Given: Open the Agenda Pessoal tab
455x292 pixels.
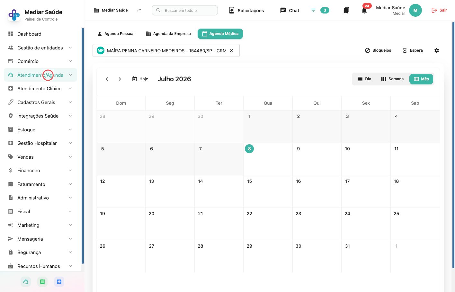Looking at the screenshot, I should pos(116,34).
